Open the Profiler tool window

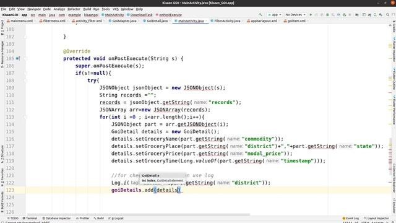click(82, 218)
